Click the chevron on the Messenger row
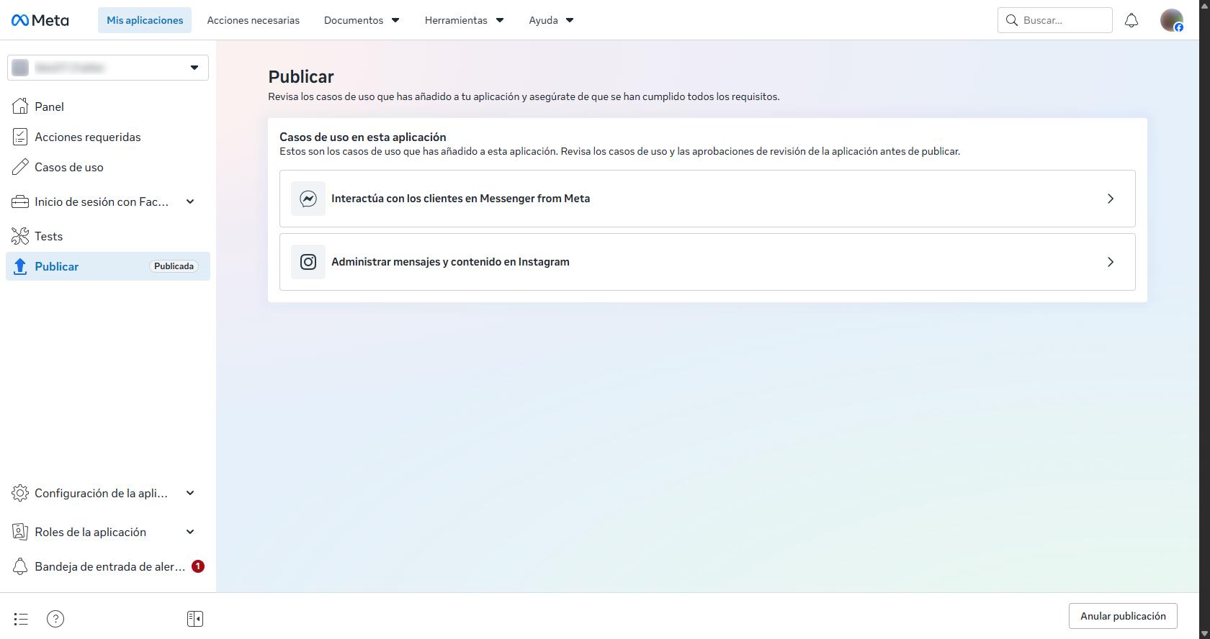This screenshot has width=1210, height=639. [1111, 199]
